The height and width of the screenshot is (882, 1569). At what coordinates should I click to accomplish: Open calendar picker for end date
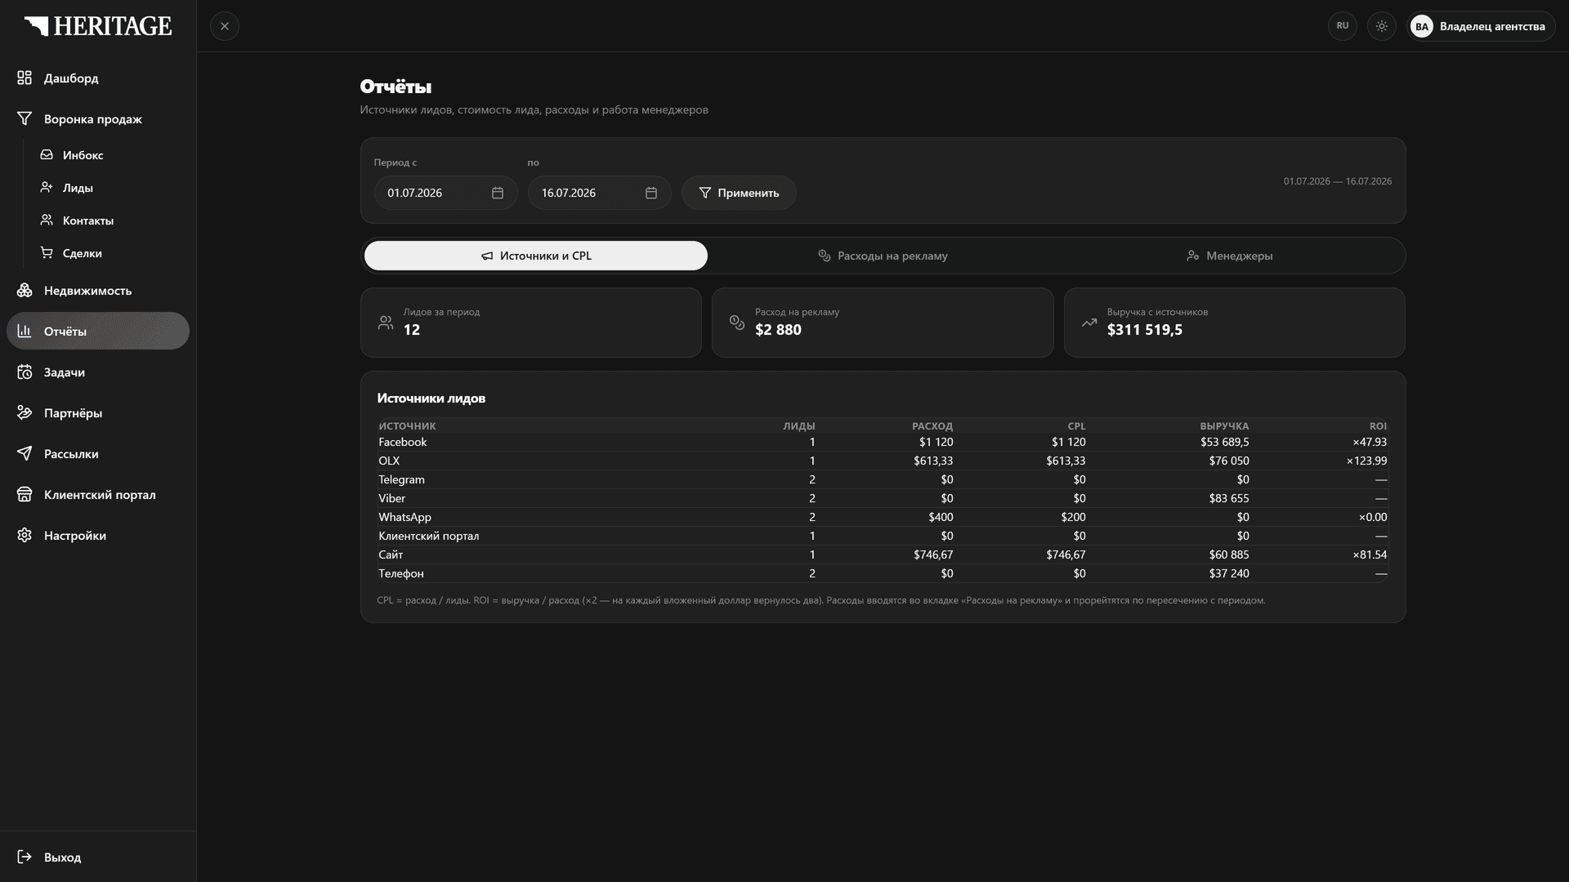(651, 193)
